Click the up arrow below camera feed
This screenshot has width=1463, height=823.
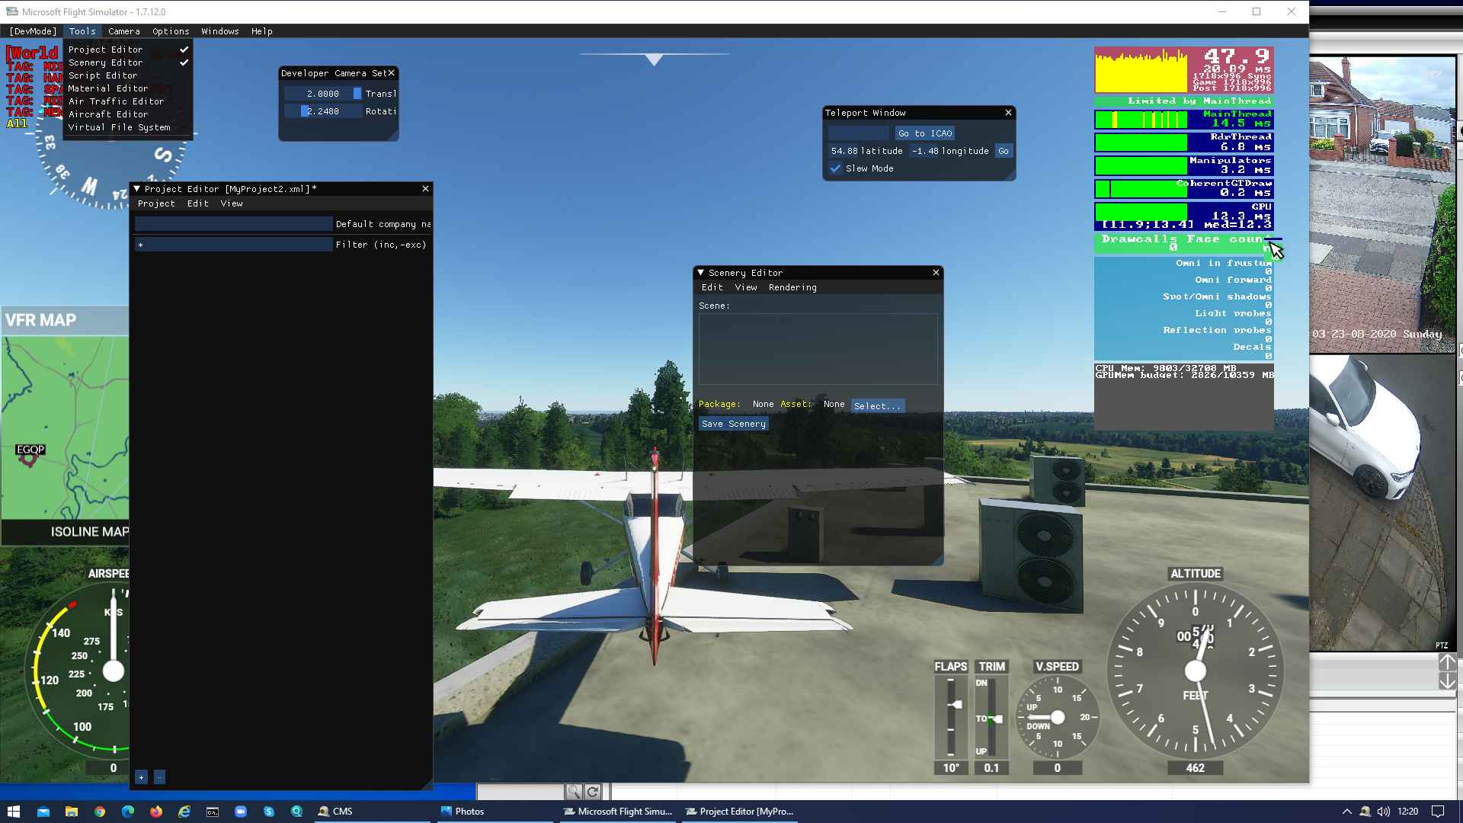1447,662
